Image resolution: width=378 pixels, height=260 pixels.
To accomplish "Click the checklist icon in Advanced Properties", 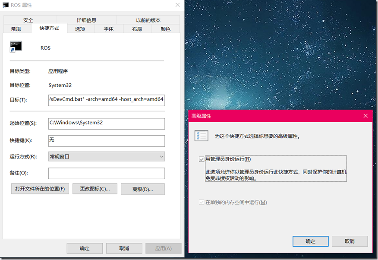I will click(x=201, y=136).
